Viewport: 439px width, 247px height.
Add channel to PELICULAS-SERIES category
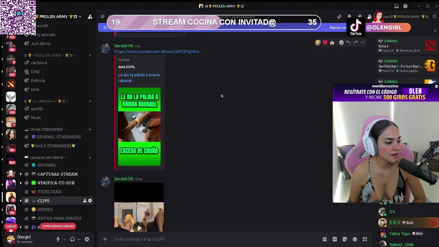point(90,55)
